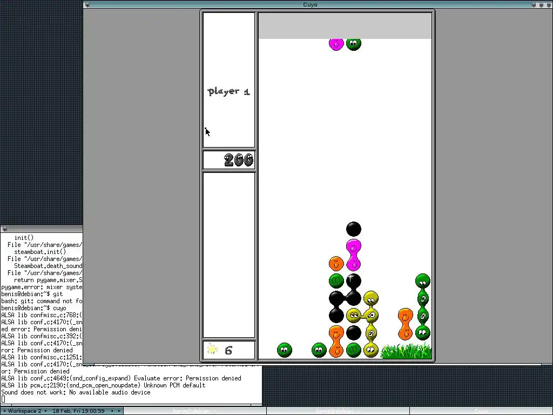Click the 'Steamboat.death_sound' terminal line
The width and height of the screenshot is (553, 415).
(x=48, y=266)
